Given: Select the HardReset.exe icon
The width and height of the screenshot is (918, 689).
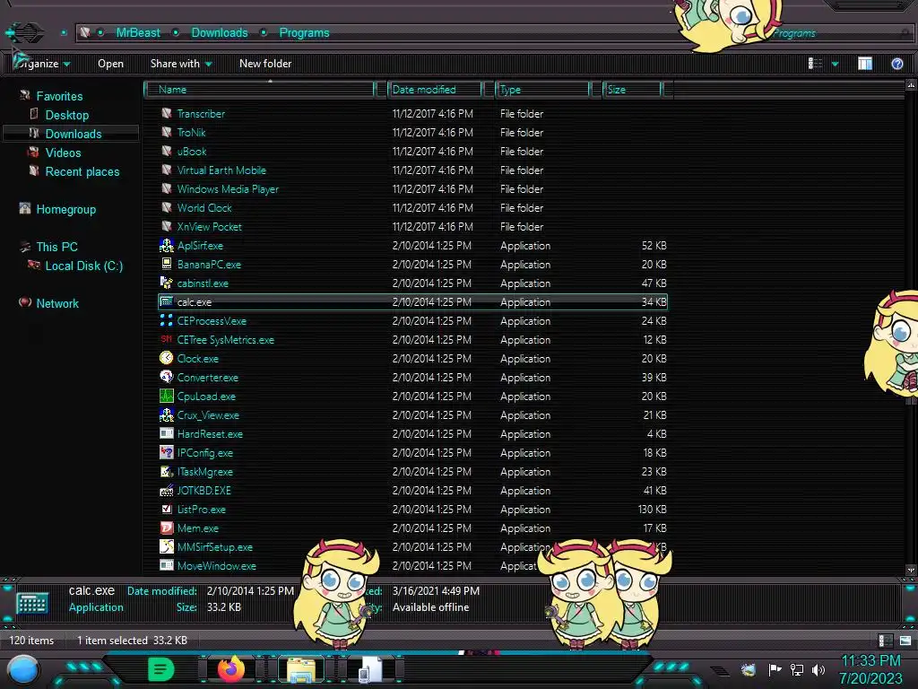Looking at the screenshot, I should click(x=166, y=433).
